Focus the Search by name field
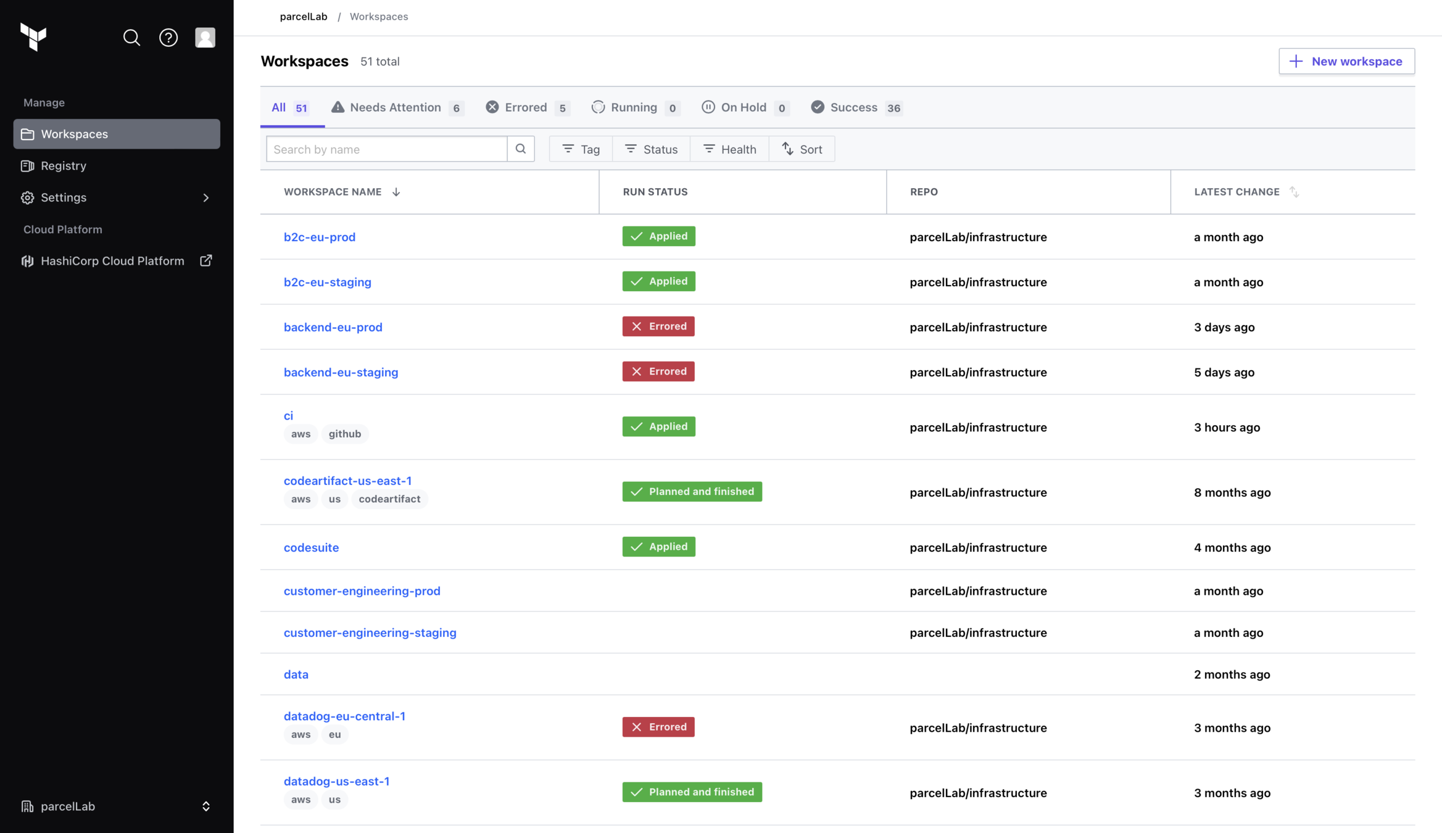Viewport: 1442px width, 833px height. [x=386, y=149]
